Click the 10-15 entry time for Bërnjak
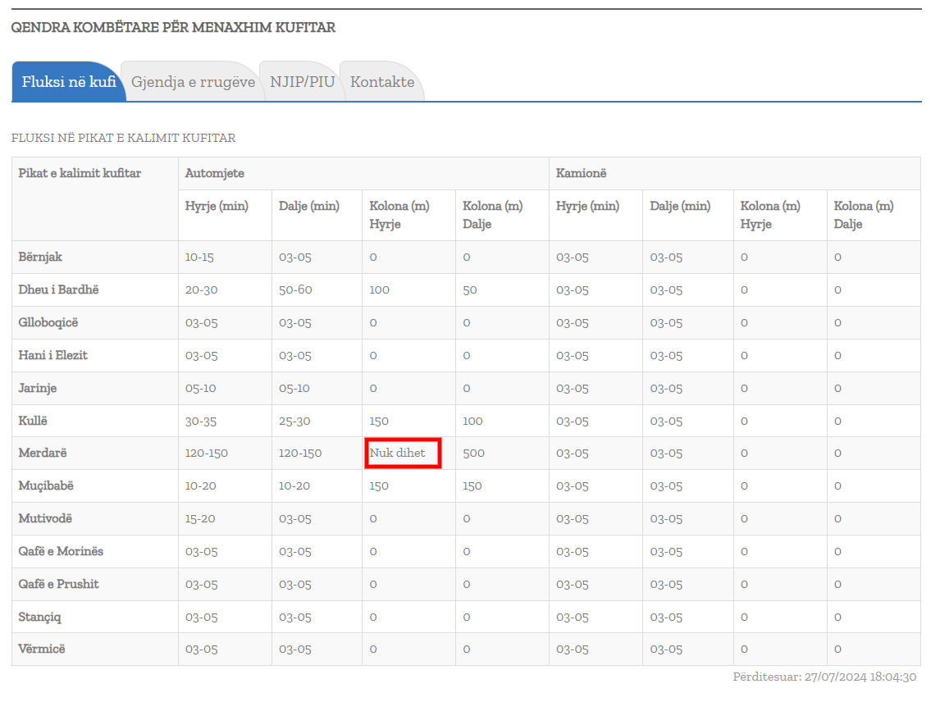The height and width of the screenshot is (702, 940). point(199,258)
